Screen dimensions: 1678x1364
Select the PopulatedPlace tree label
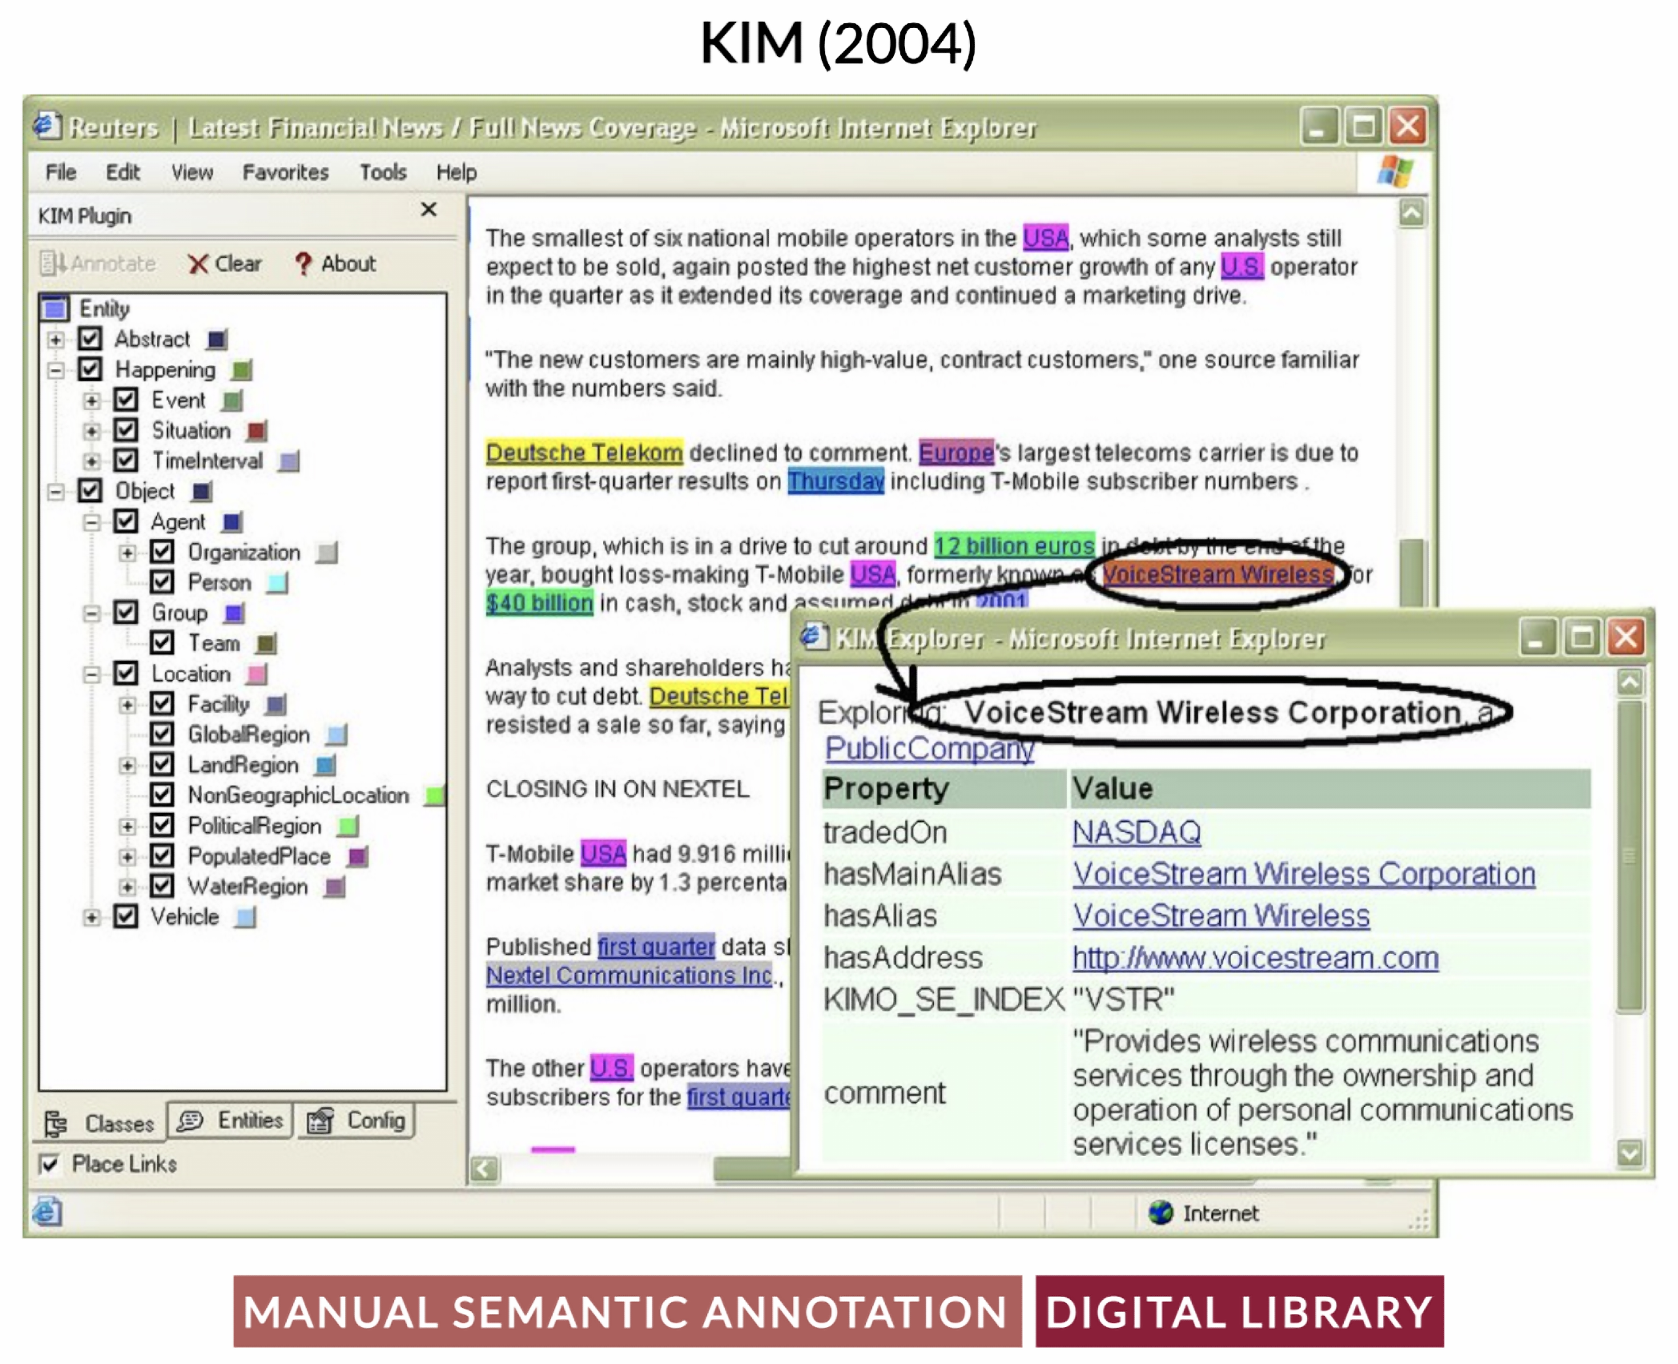(x=259, y=856)
